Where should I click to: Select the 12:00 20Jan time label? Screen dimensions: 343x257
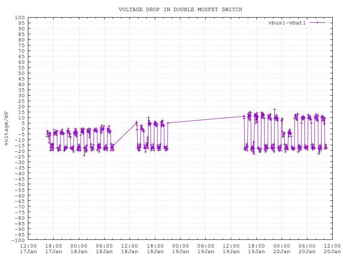[332, 248]
